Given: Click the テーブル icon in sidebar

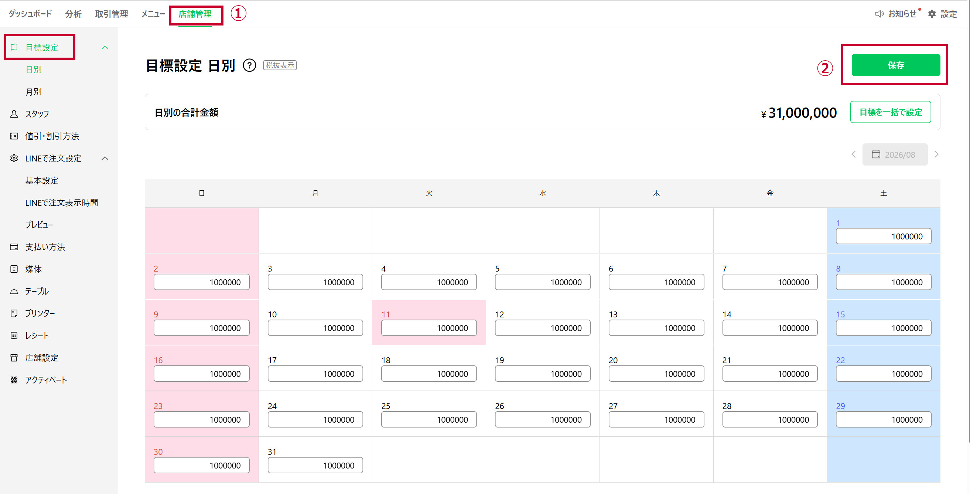Looking at the screenshot, I should [x=14, y=292].
